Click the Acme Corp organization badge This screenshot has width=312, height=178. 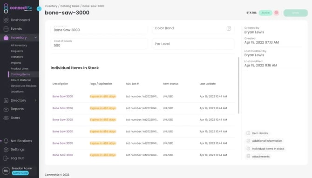[20, 173]
